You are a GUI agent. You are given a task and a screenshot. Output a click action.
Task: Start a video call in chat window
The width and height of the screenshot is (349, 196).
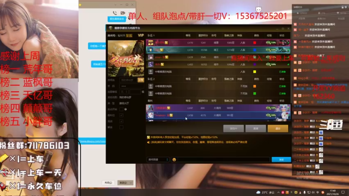coord(123,13)
